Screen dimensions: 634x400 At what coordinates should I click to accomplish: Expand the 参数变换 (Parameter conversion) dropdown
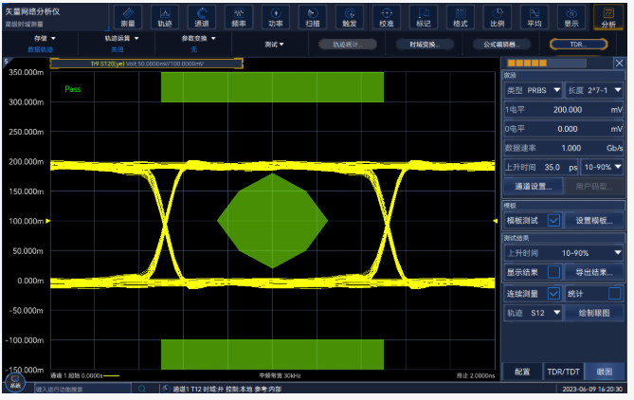coord(198,39)
